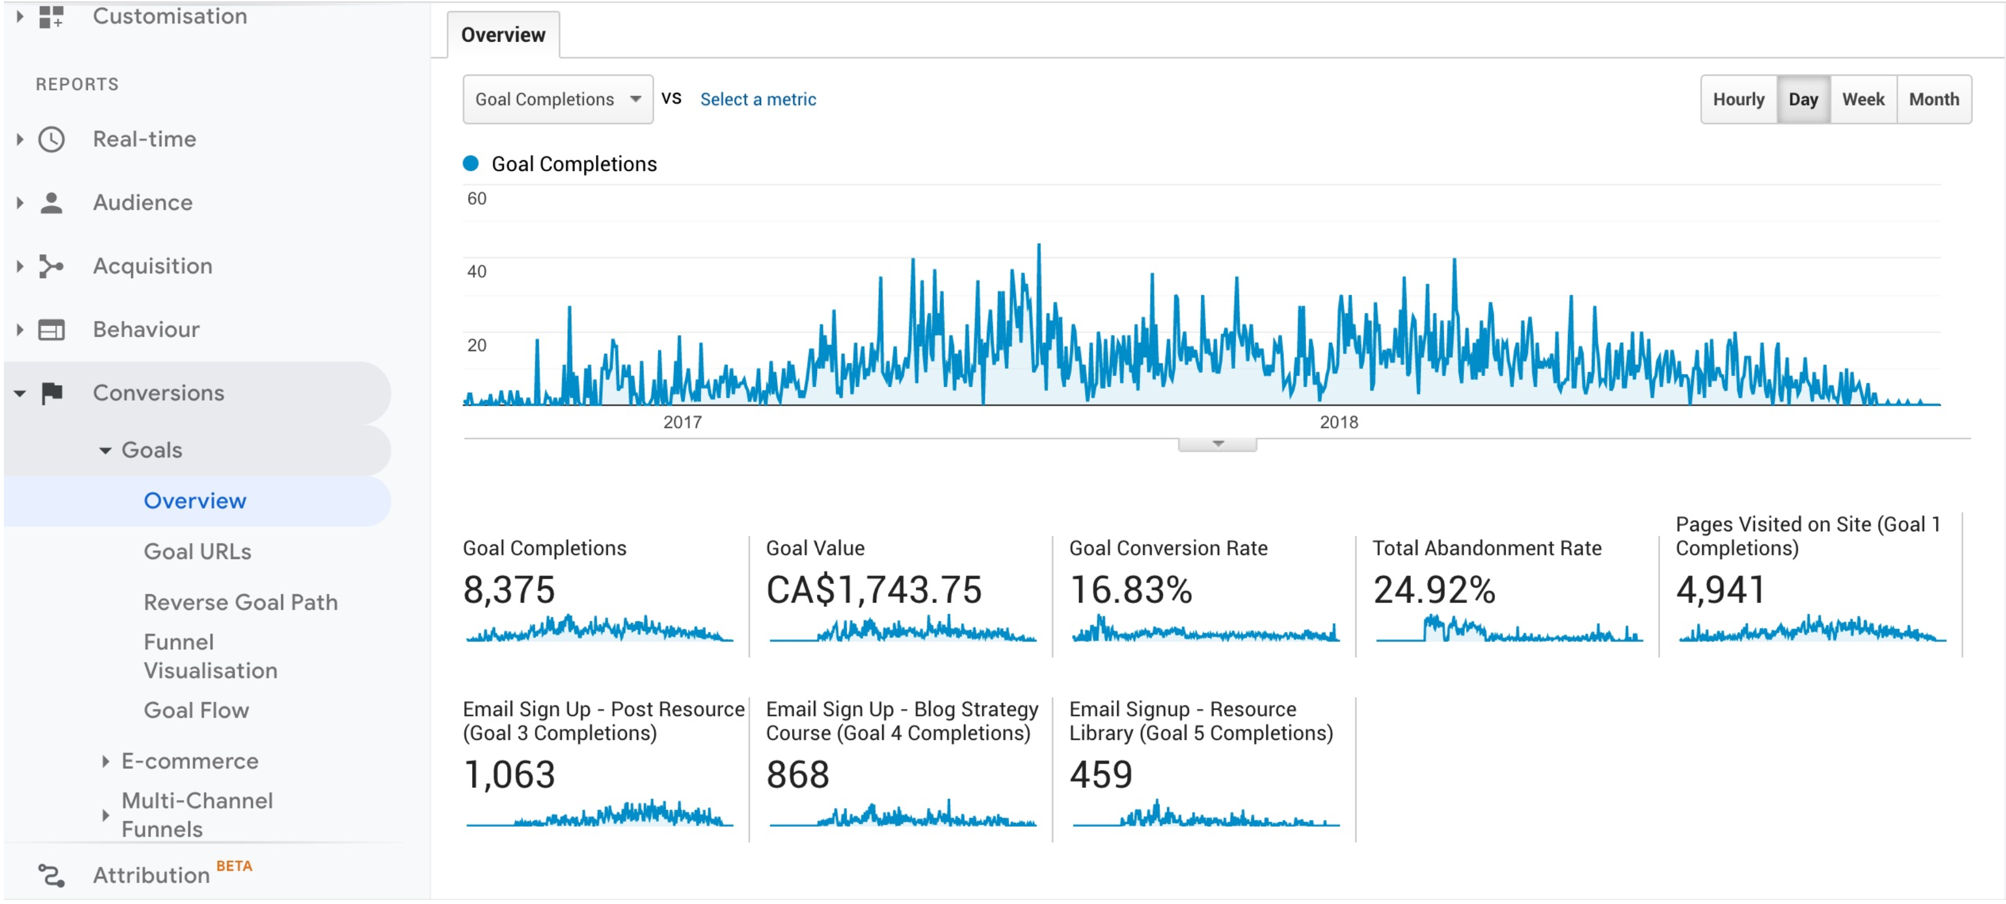Click the 2018 label on the chart axis

1339,422
